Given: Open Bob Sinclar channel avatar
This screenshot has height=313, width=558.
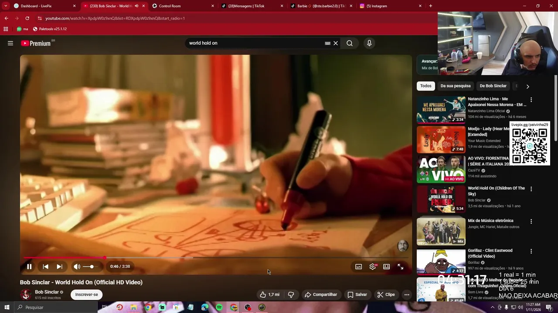Looking at the screenshot, I should click(x=26, y=294).
